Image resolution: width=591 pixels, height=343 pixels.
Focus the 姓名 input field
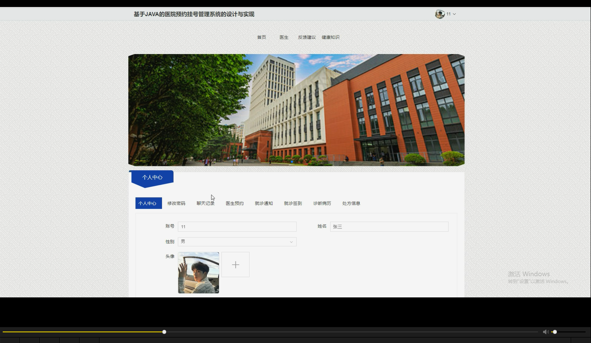(x=389, y=226)
